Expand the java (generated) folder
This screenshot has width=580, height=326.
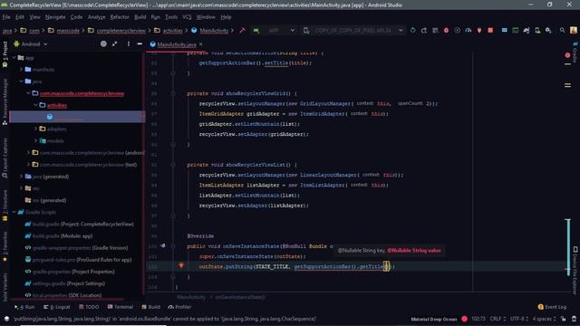point(22,177)
